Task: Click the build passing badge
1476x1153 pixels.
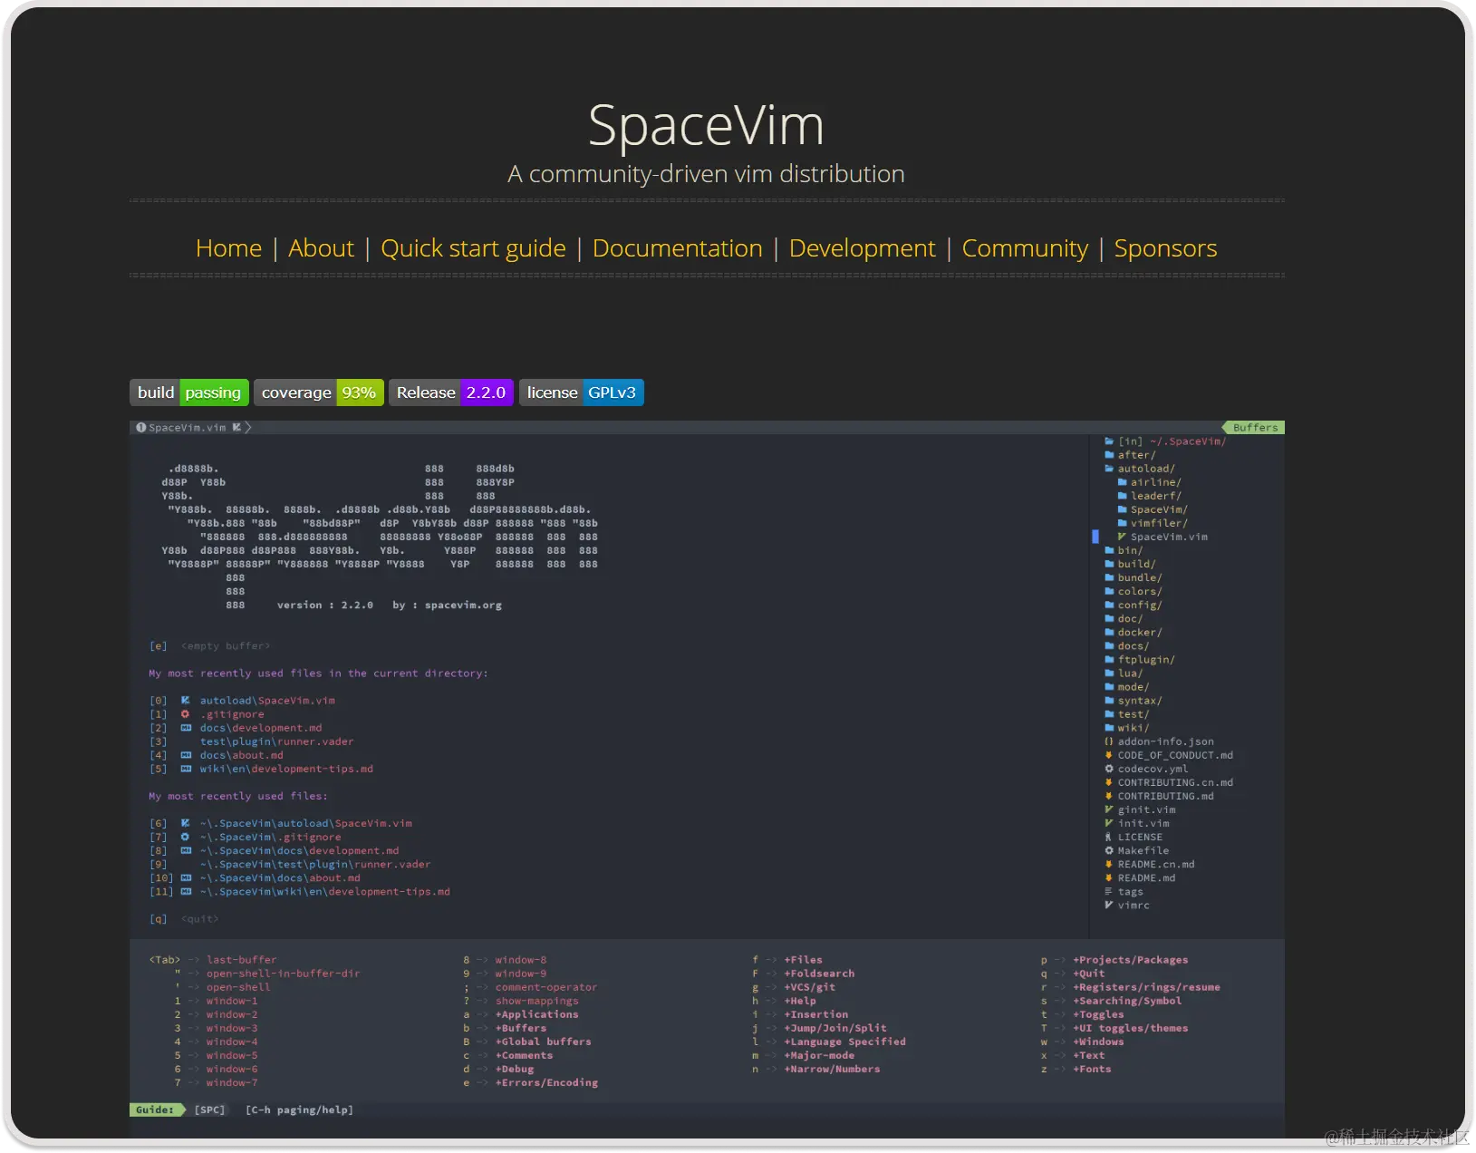Action: pos(189,392)
